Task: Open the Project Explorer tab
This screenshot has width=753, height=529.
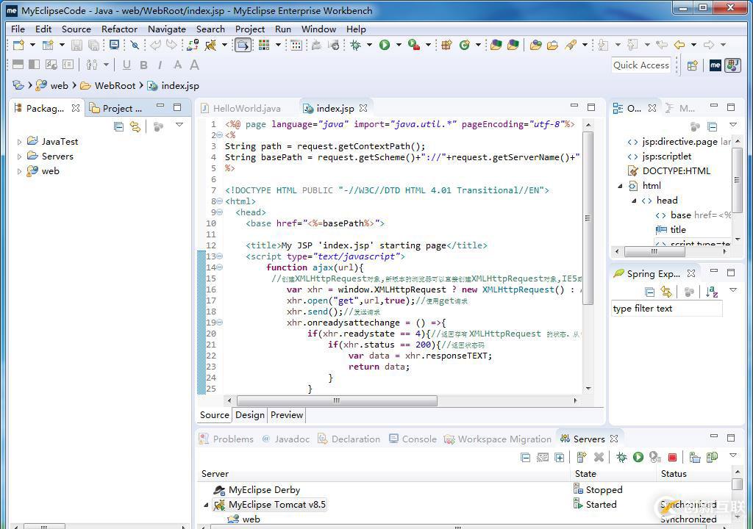Action: coord(116,109)
